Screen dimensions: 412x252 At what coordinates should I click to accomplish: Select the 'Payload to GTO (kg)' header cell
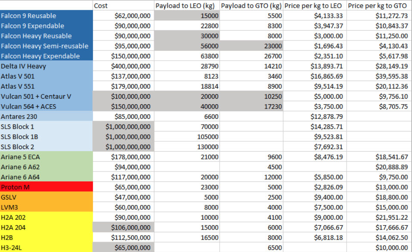pyautogui.click(x=251, y=6)
